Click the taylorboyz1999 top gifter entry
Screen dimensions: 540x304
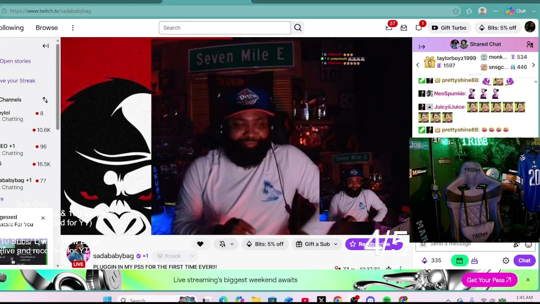451,62
